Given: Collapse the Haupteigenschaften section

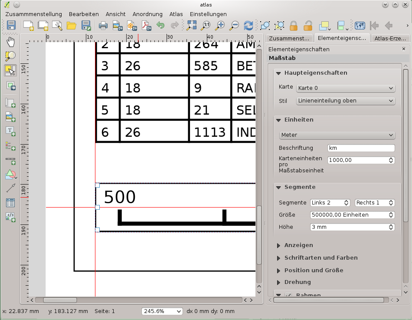Looking at the screenshot, I should (x=278, y=73).
